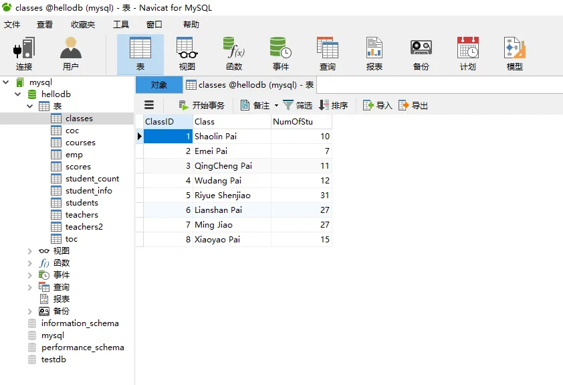Select the scores table in tree
The height and width of the screenshot is (385, 563).
[x=78, y=167]
